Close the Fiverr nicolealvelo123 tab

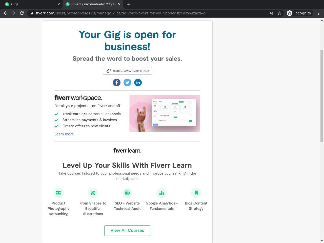pos(119,4)
